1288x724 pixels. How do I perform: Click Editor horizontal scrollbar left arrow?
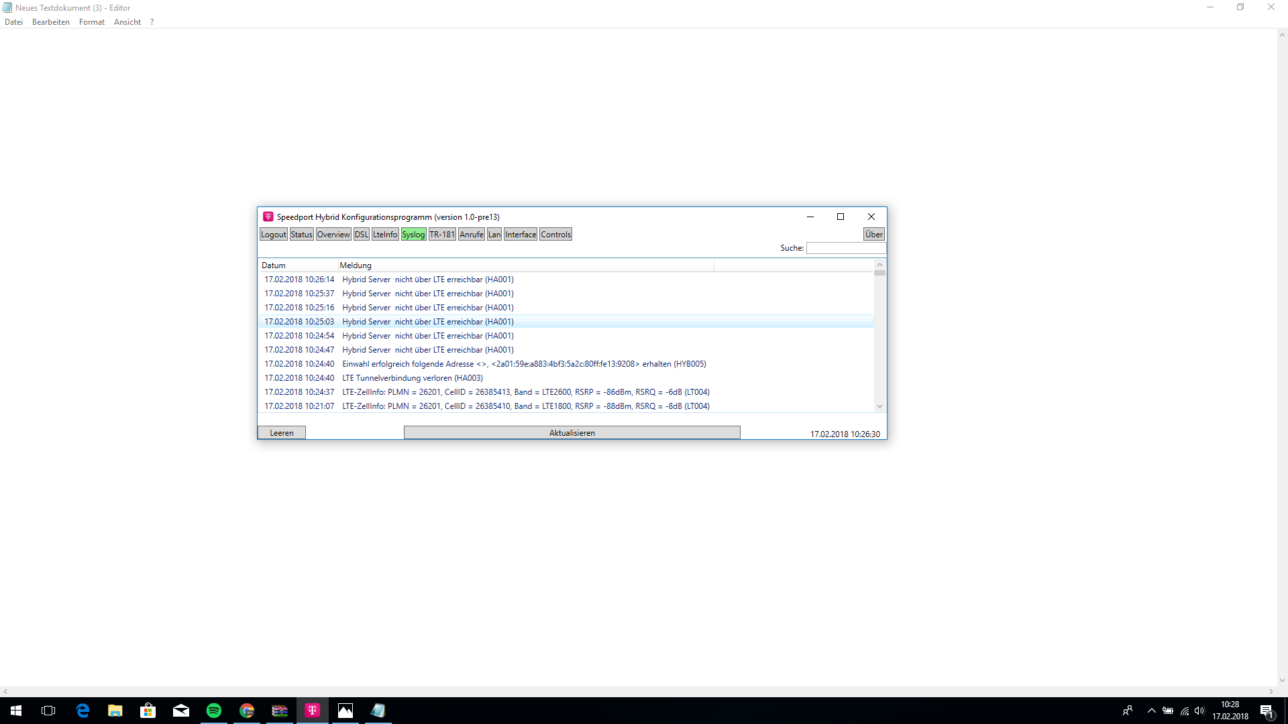coord(5,691)
